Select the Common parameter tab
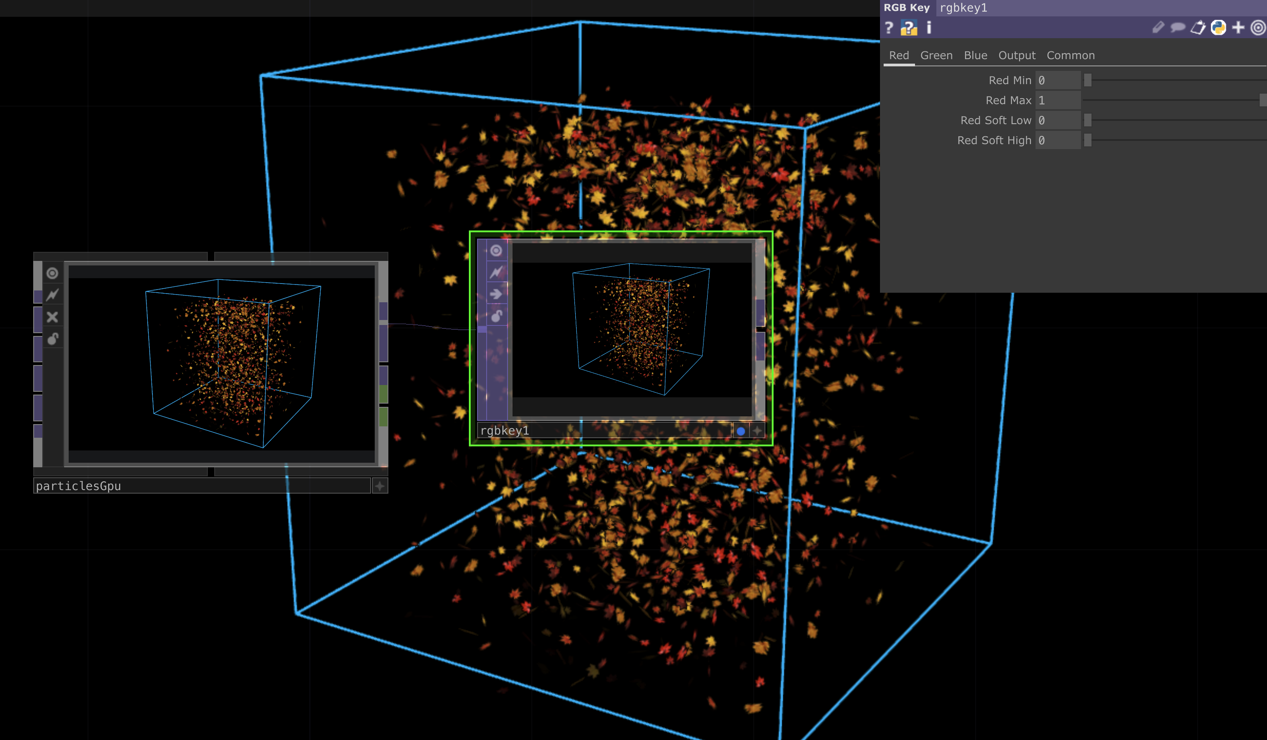The image size is (1267, 740). pos(1071,55)
